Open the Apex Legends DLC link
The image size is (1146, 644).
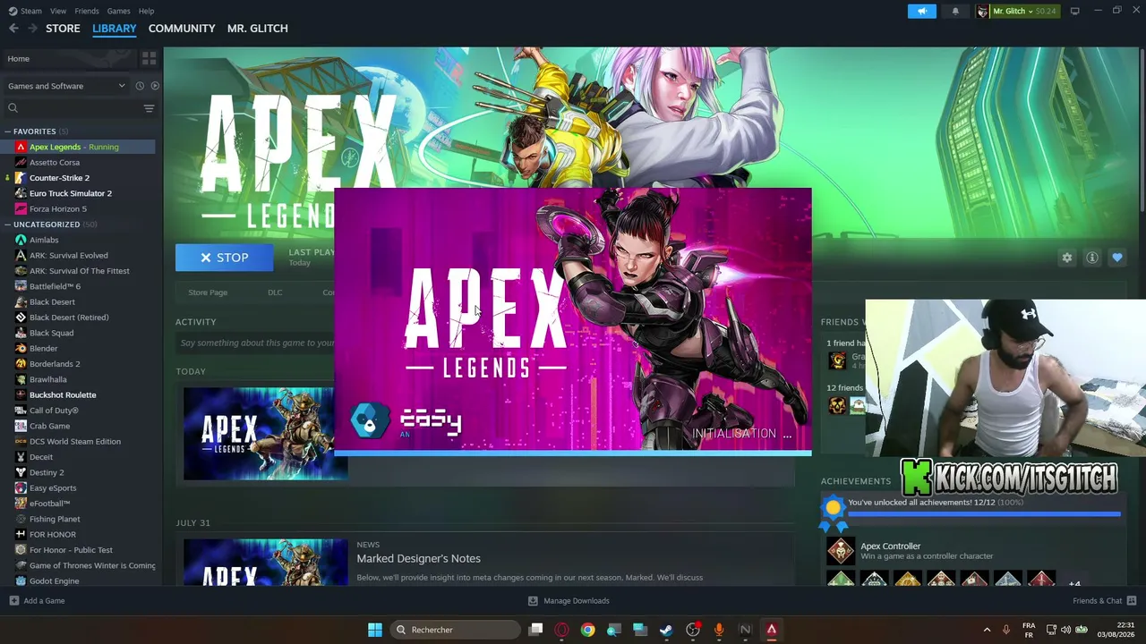[275, 292]
